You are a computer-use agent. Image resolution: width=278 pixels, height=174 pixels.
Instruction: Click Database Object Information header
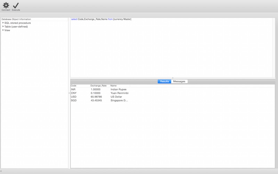click(16, 19)
